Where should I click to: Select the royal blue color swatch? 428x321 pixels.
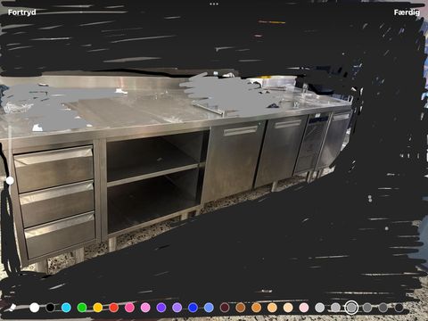coord(193,308)
